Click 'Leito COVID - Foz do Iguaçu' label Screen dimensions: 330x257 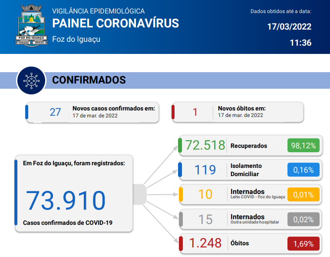[x=258, y=197]
